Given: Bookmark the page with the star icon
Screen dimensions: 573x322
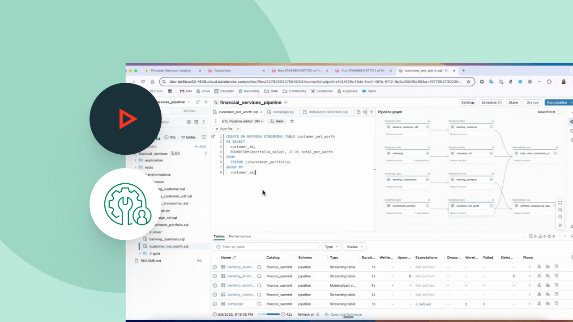Looking at the screenshot, I should click(x=469, y=82).
